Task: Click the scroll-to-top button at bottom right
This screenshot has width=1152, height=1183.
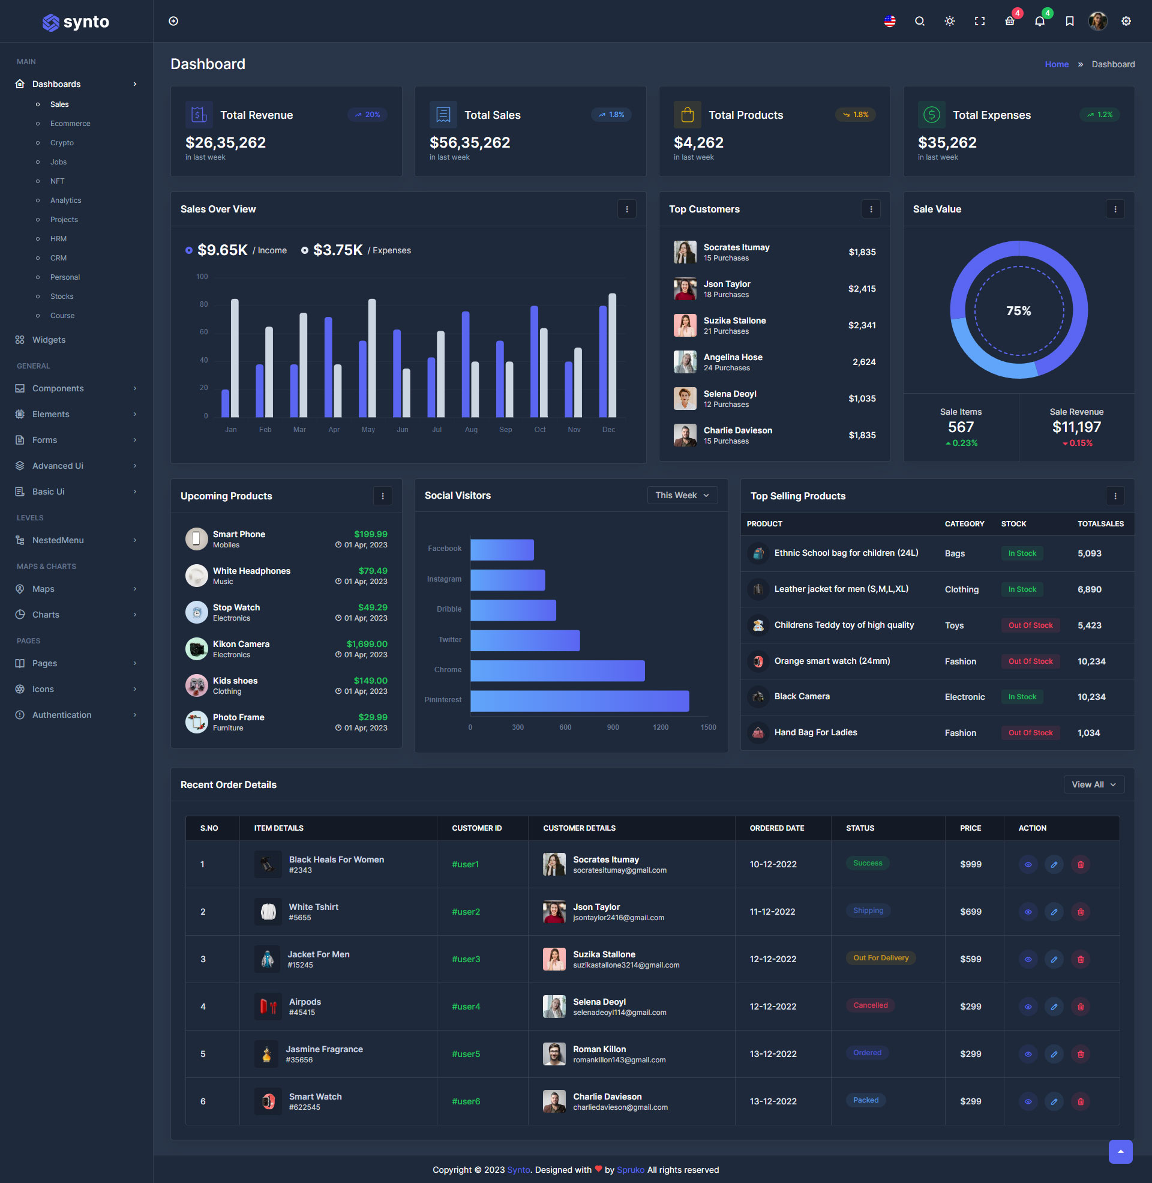Action: click(1120, 1152)
